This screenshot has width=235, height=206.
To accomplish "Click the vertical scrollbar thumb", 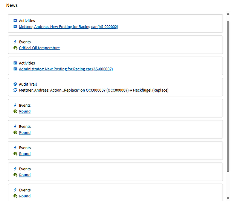I will click(228, 97).
